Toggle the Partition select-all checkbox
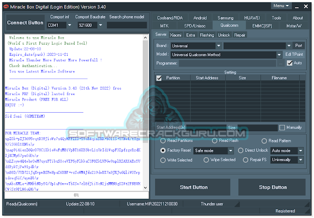Viewport: 314px width, 218px height. pyautogui.click(x=159, y=78)
